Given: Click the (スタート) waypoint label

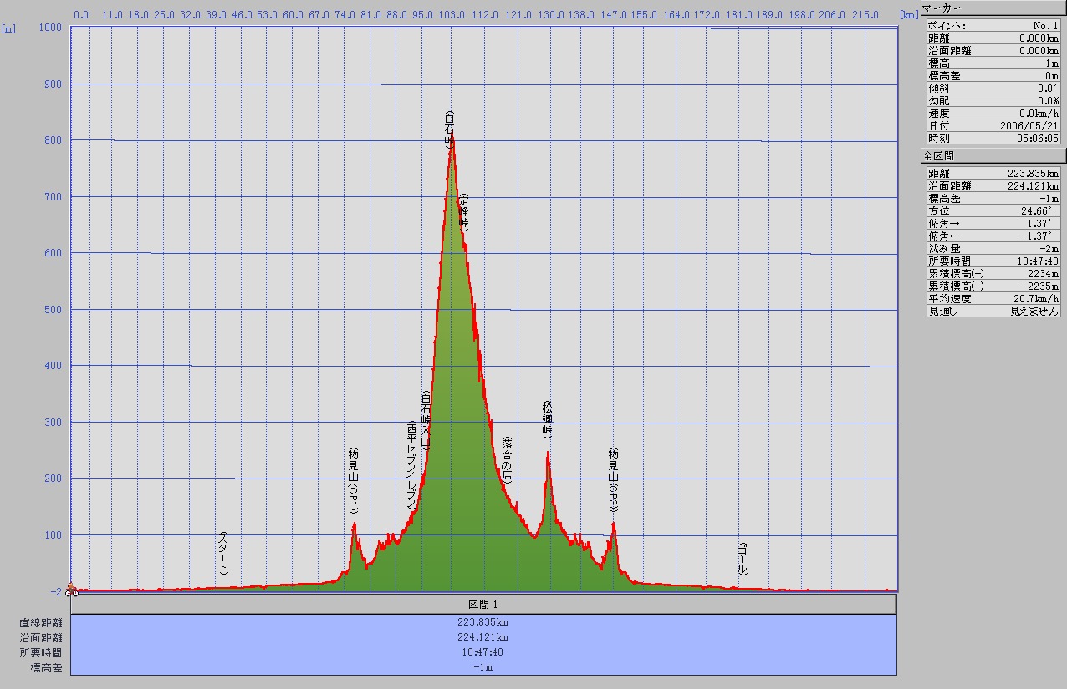Looking at the screenshot, I should tap(223, 553).
